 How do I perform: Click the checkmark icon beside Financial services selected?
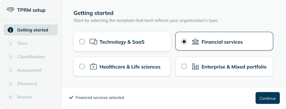coord(71,97)
